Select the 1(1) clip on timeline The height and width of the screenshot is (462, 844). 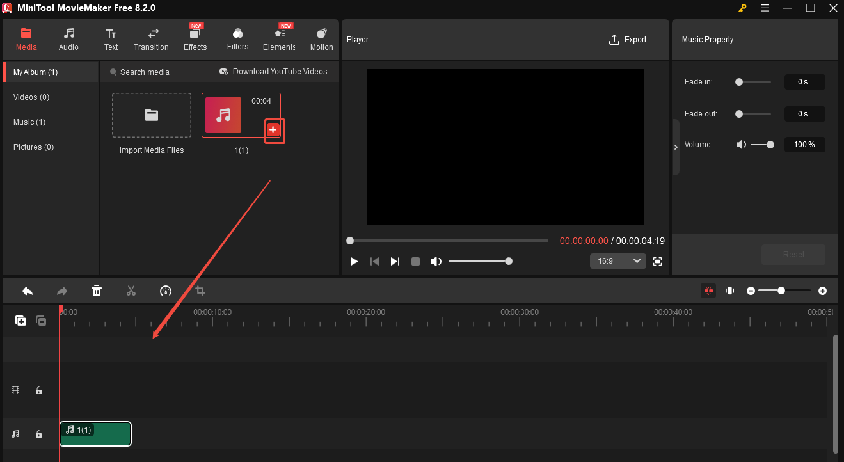[x=95, y=434]
